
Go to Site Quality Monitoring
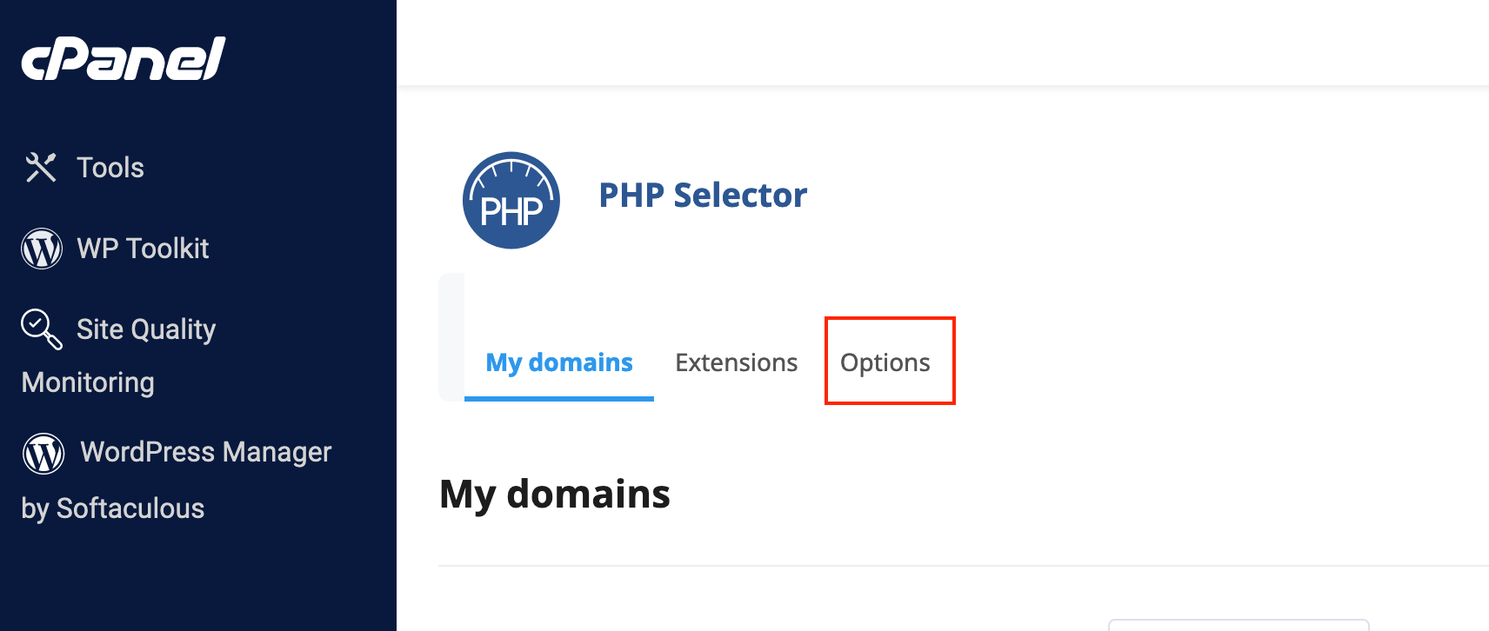pos(119,355)
